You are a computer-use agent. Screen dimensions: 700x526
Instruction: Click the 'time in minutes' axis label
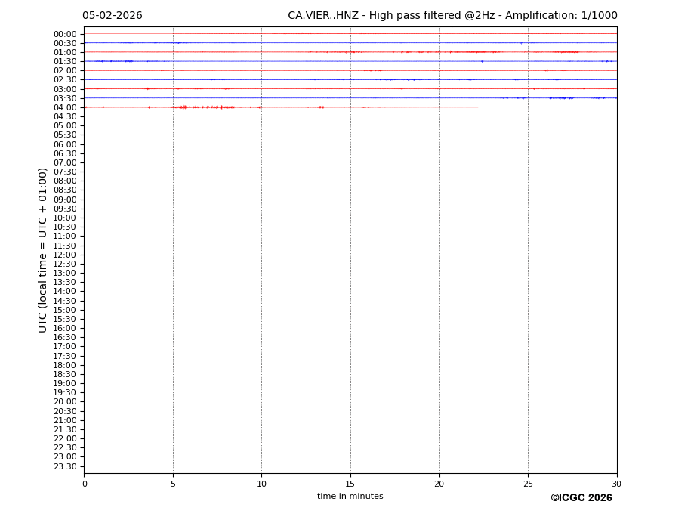click(350, 497)
